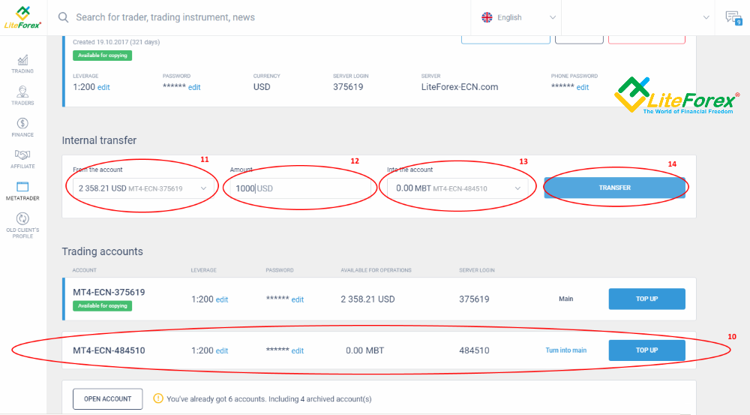Click the warning icon near accounts notice

(x=157, y=398)
